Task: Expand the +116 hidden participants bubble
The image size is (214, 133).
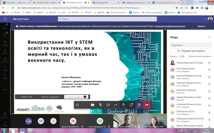Action: click(x=28, y=121)
